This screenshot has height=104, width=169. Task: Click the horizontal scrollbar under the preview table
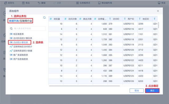(x=84, y=86)
